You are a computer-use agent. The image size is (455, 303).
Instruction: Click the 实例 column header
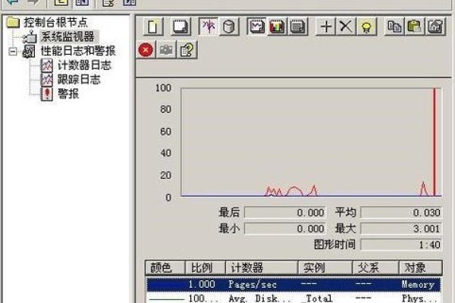(x=325, y=267)
